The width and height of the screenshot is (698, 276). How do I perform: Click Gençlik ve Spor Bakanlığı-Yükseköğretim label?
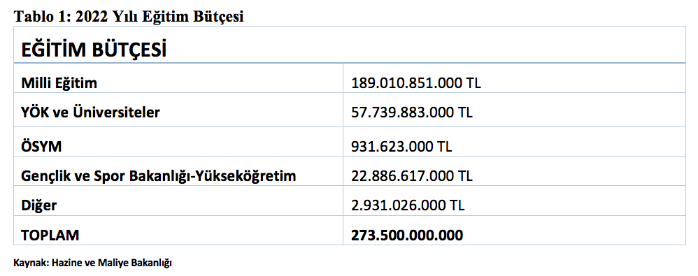click(159, 176)
